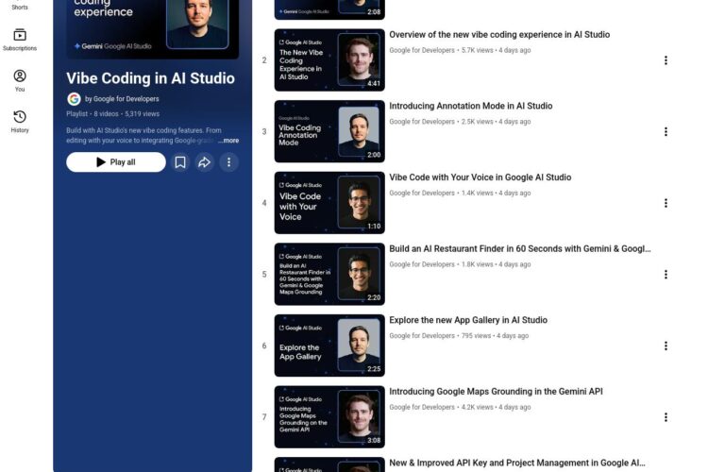Click Google for Developers under App Gallery video
Screen dimensions: 708x472
(x=422, y=336)
